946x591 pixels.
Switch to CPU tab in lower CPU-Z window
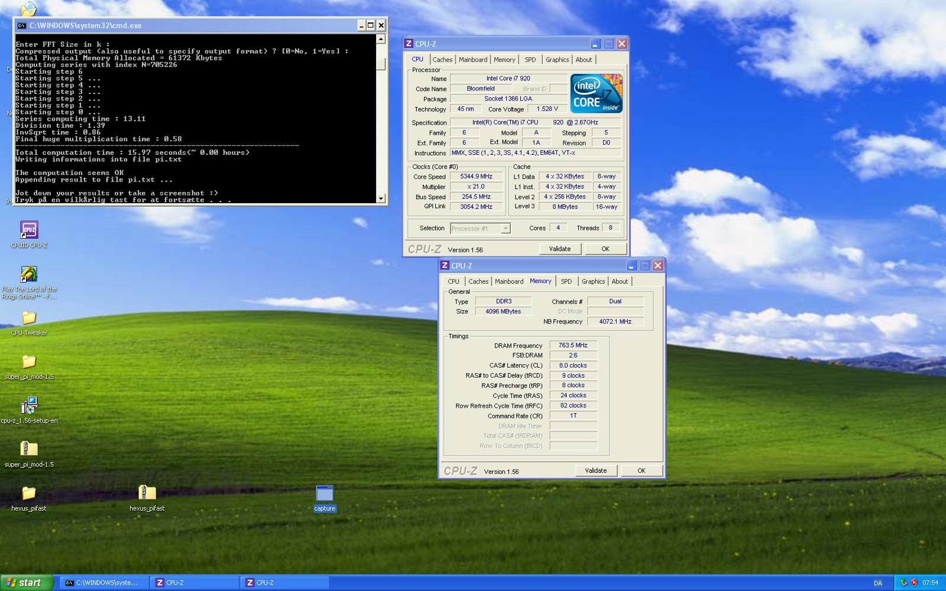tap(453, 281)
